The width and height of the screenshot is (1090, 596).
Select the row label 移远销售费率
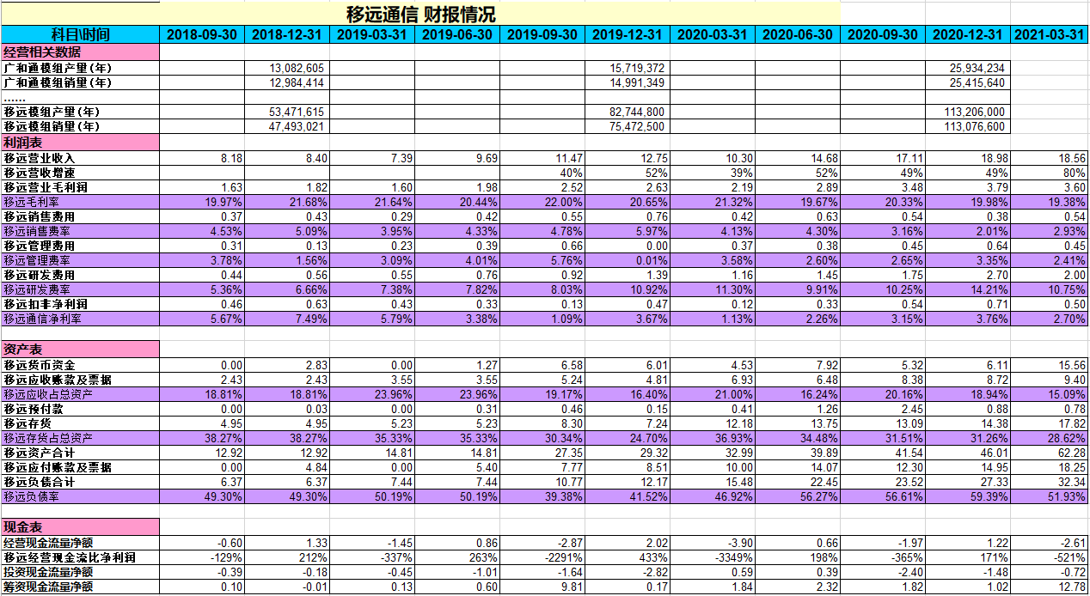80,231
